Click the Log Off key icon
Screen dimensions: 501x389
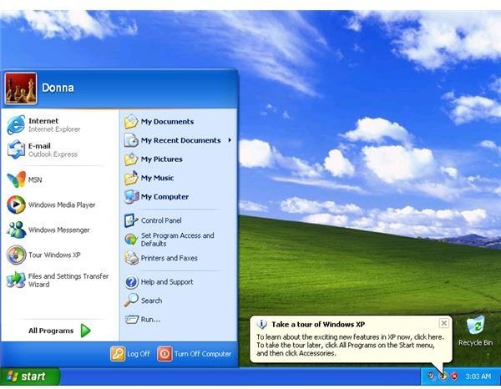click(118, 354)
